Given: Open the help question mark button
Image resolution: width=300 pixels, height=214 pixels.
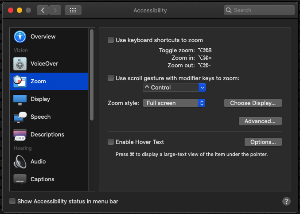Looking at the screenshot, I should (x=286, y=201).
